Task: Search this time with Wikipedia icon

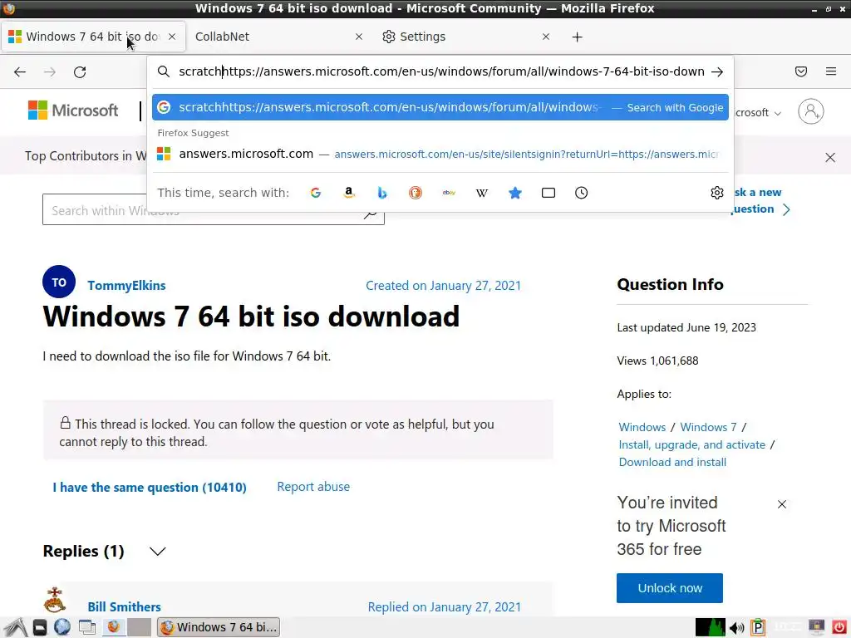Action: point(482,193)
